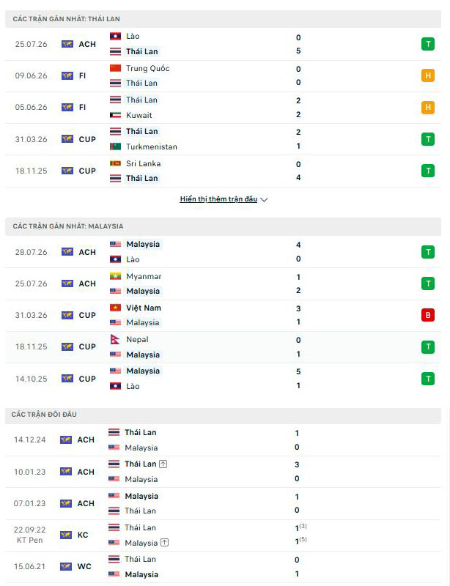Open the Trung Quốc team link

click(x=148, y=68)
